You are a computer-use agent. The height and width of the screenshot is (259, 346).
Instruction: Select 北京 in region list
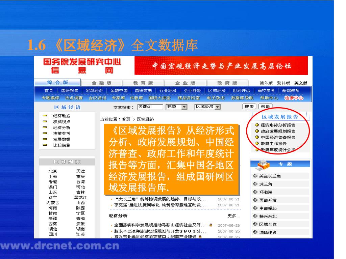tap(53, 171)
